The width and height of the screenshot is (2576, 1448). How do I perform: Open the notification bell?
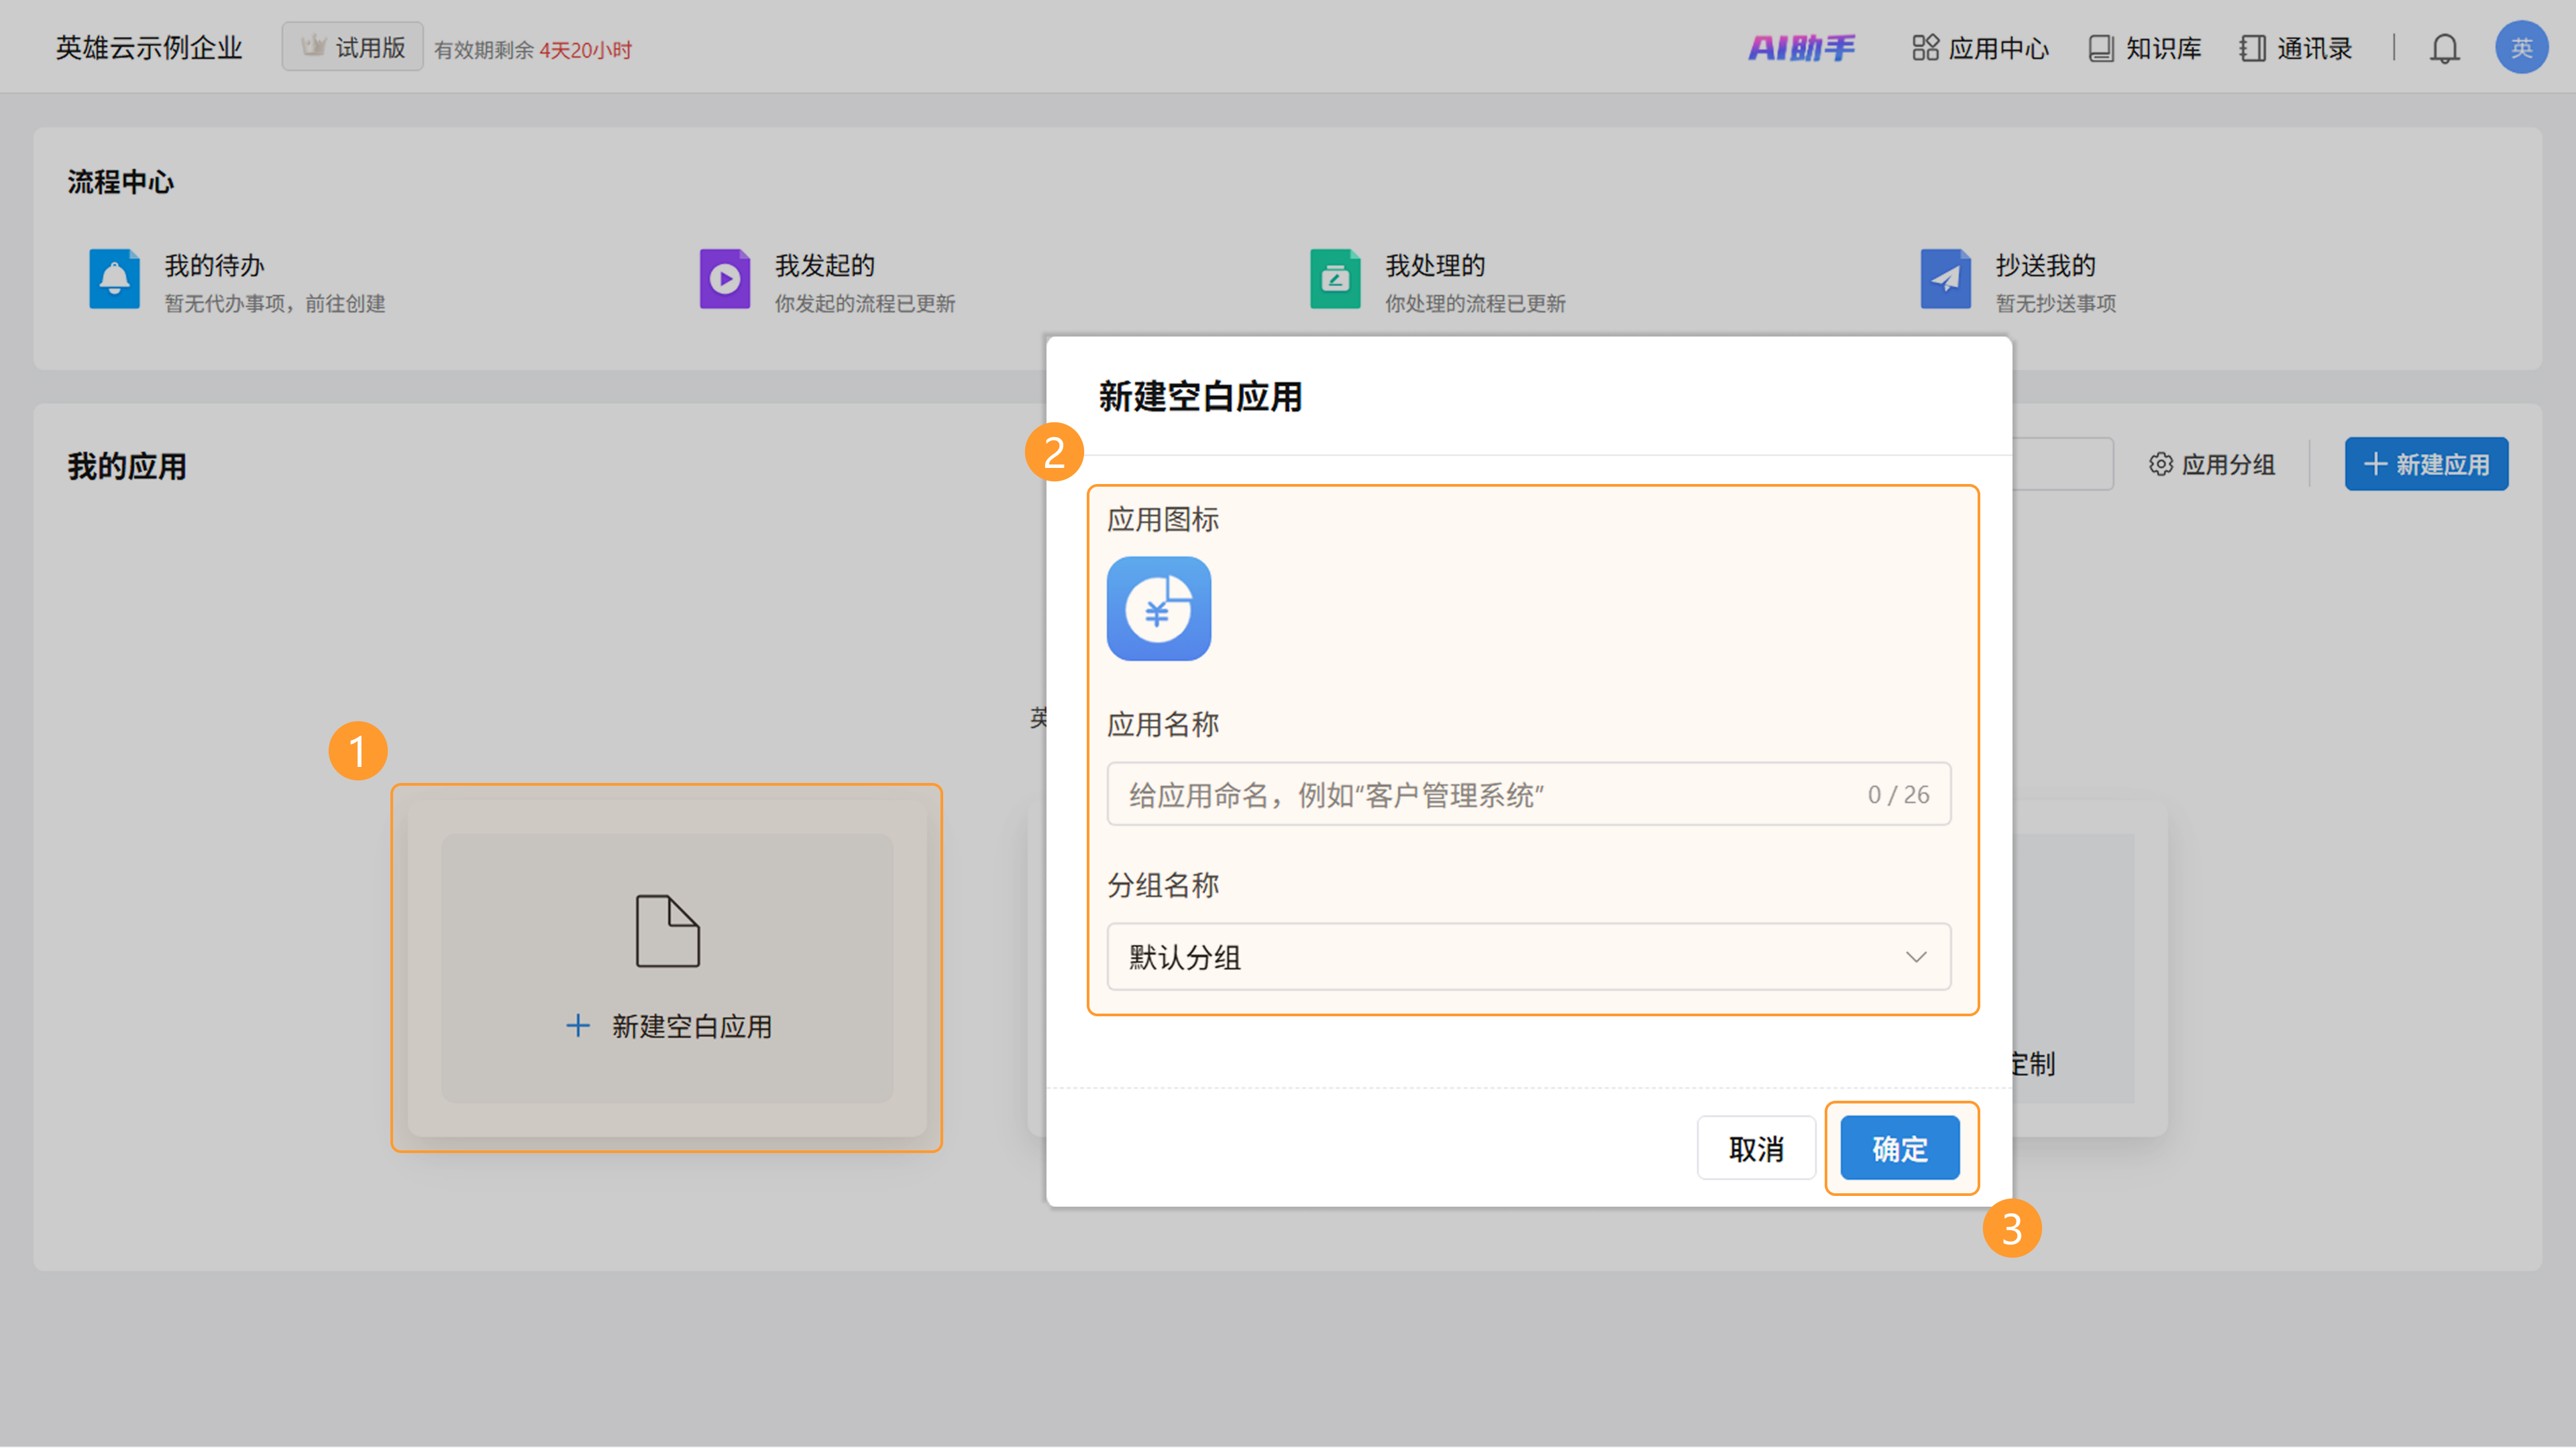2444,48
